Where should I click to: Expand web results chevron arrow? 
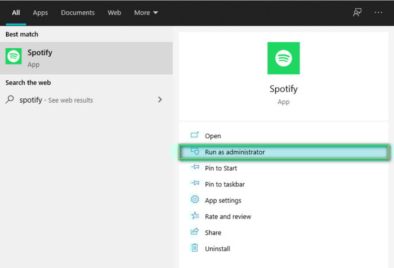pos(160,99)
